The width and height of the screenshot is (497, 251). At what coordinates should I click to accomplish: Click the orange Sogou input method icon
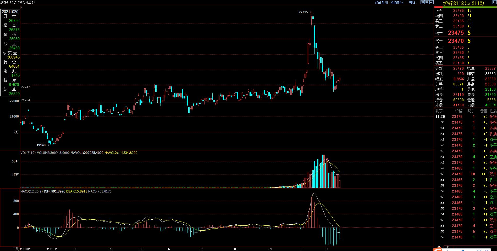437,249
